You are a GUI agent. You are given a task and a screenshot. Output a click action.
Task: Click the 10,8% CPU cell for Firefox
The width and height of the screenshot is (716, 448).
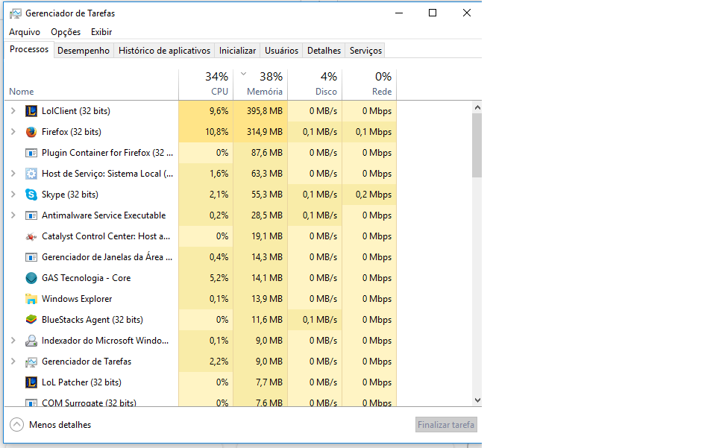tap(206, 132)
